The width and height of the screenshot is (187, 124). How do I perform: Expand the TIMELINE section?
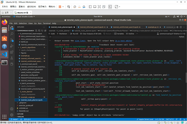(x=21, y=116)
